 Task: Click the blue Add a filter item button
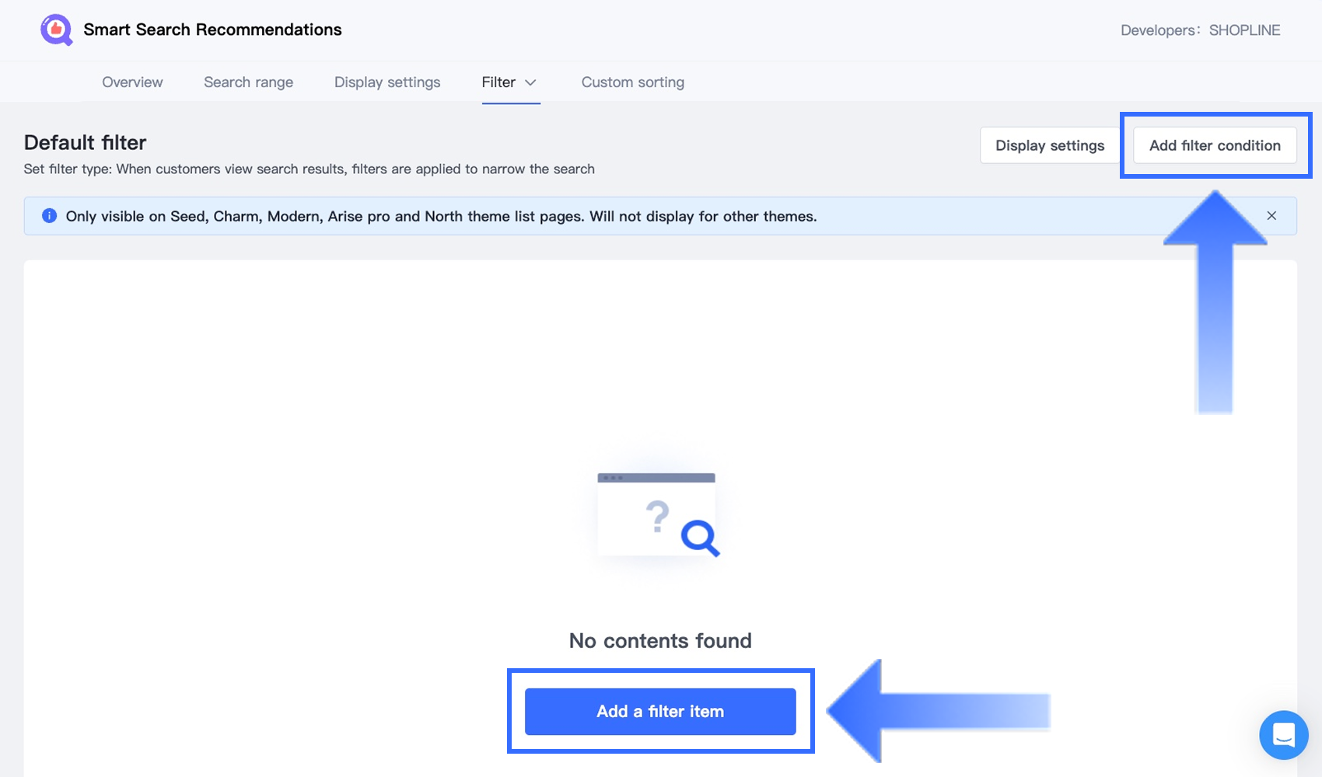tap(660, 711)
